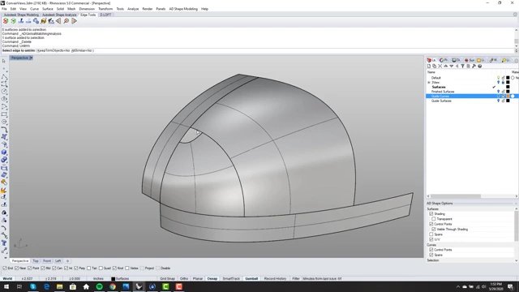
Task: Open Microsoft Edge from the taskbar
Action: tap(46, 286)
